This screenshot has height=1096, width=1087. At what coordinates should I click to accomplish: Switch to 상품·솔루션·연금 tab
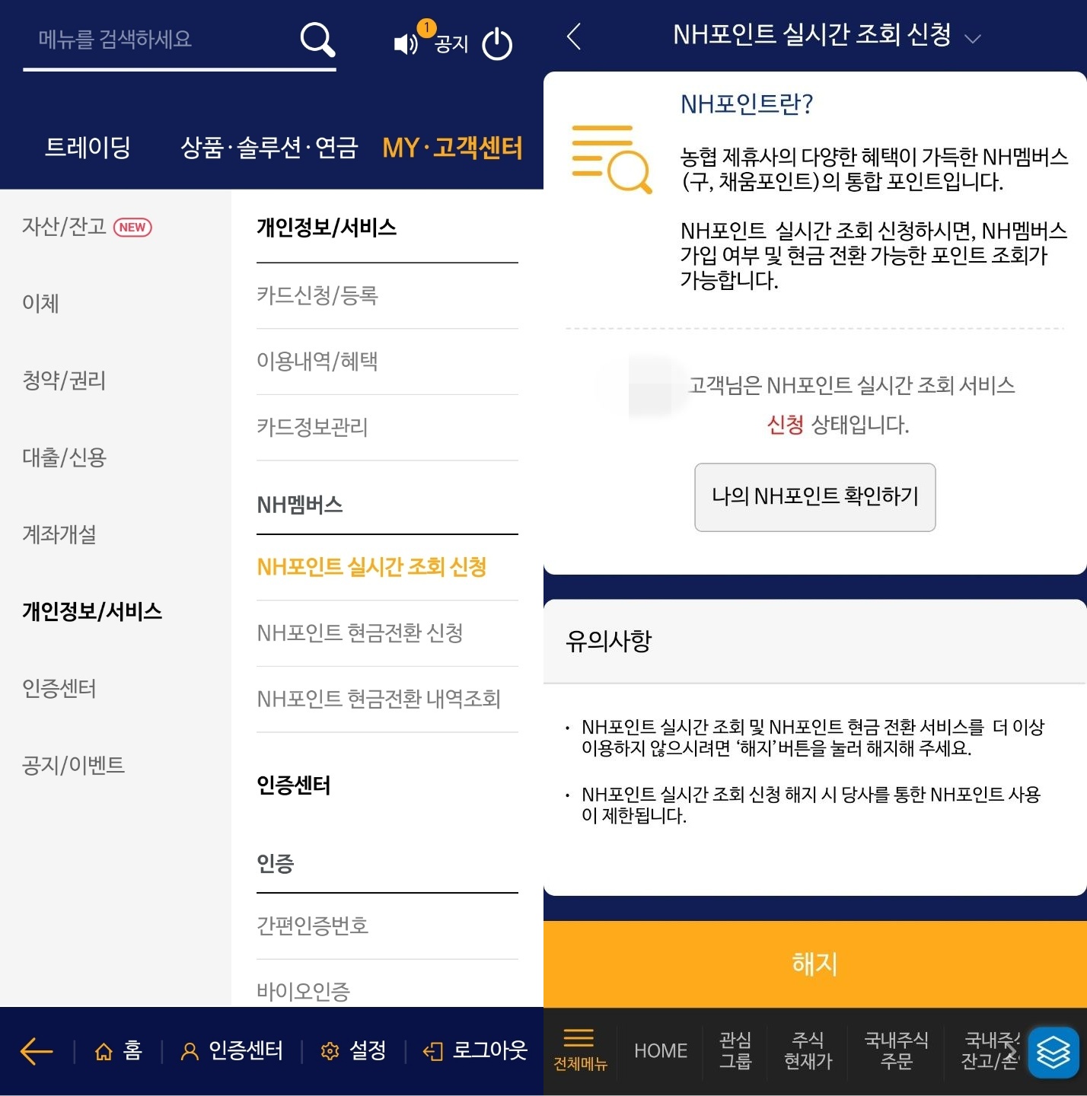pos(269,147)
